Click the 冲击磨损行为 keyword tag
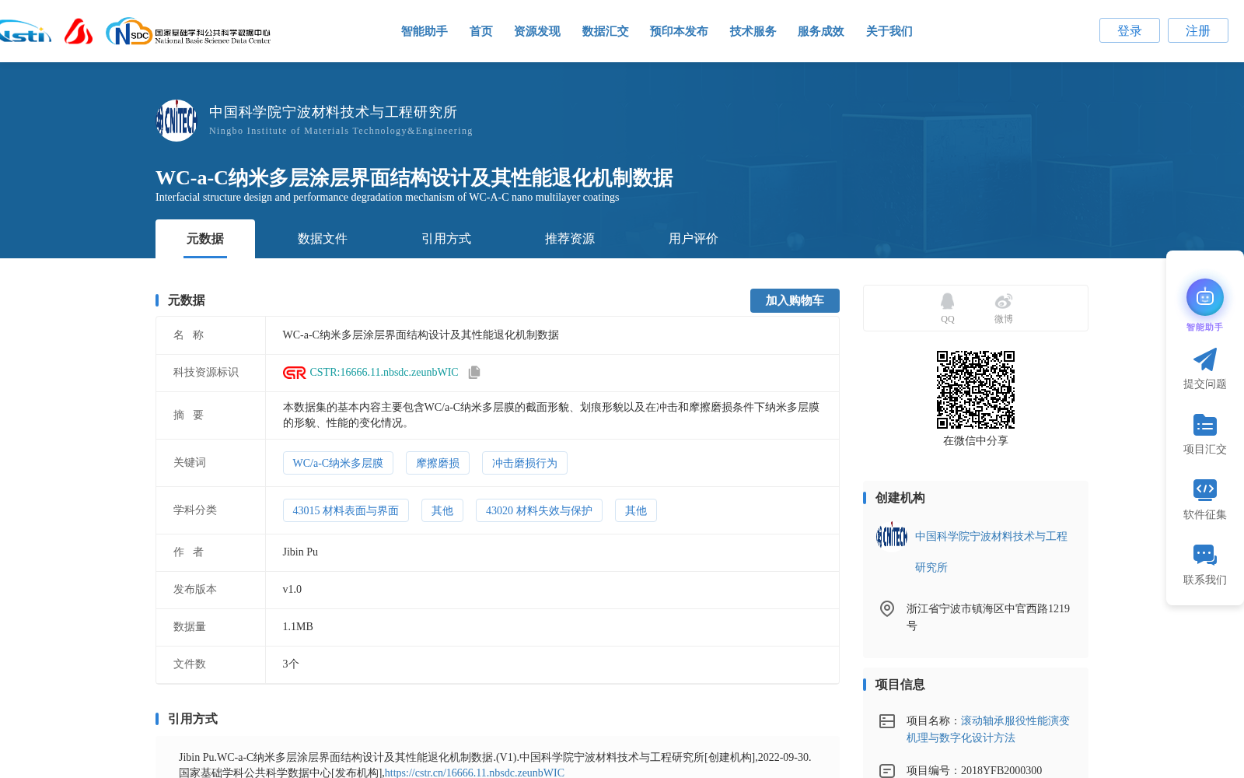This screenshot has height=778, width=1244. click(525, 463)
